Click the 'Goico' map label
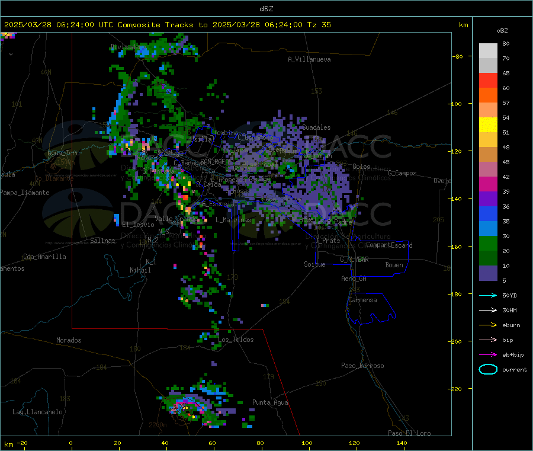The image size is (533, 451). [x=361, y=167]
